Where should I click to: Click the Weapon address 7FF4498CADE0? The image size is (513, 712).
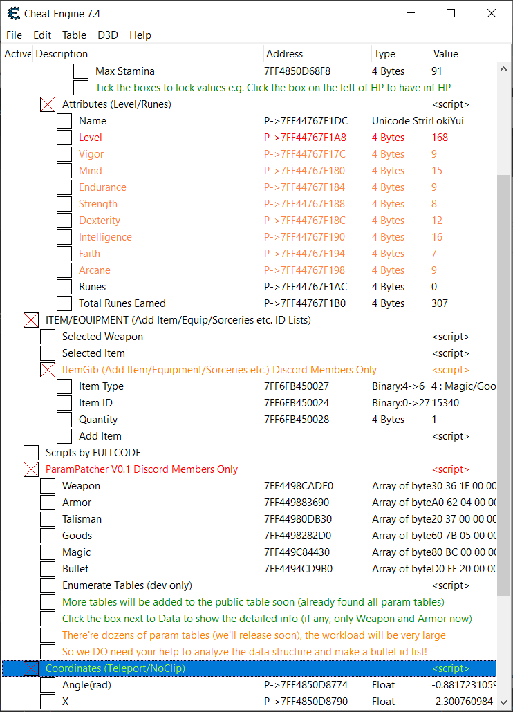point(298,486)
